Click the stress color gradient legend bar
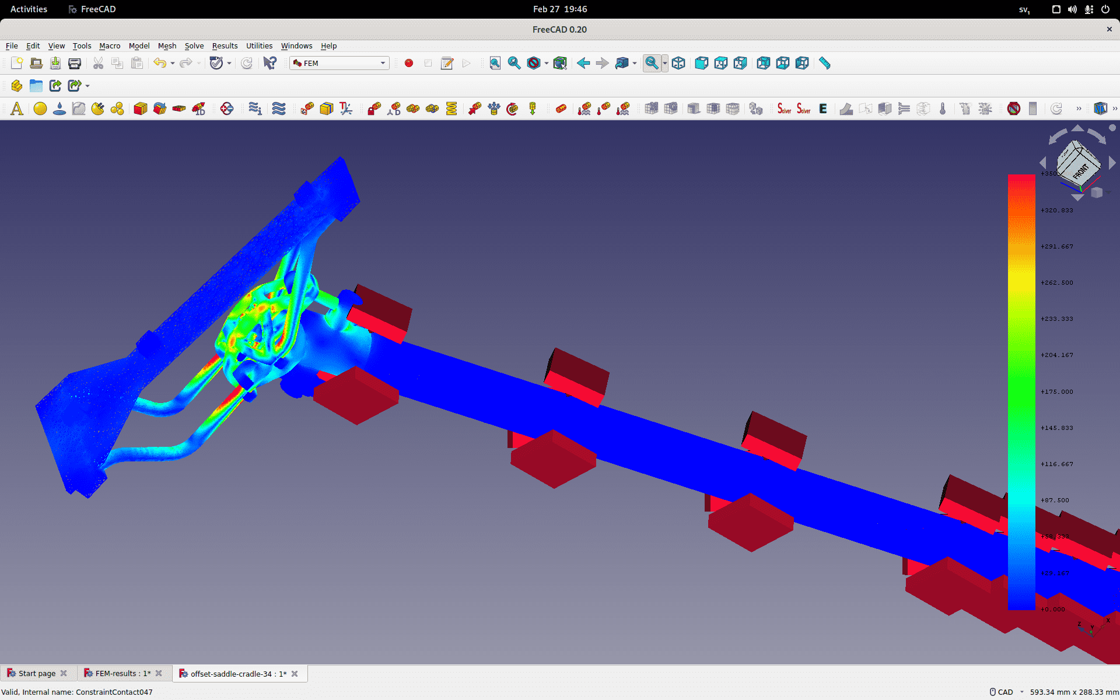 tap(1021, 392)
